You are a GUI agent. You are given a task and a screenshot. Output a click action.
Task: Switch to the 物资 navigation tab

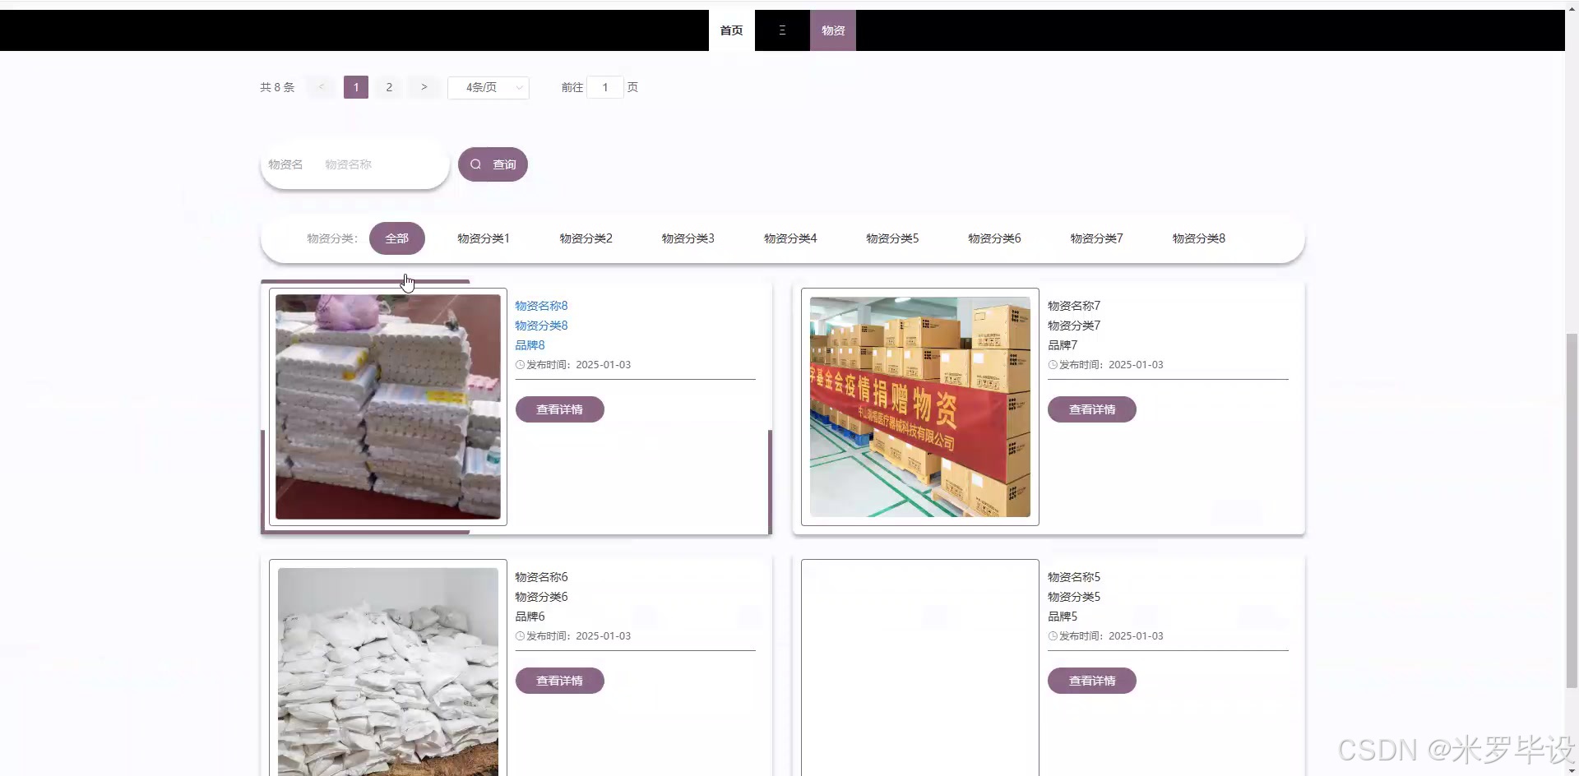click(833, 30)
